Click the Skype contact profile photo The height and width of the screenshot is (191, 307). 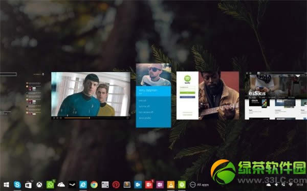coord(153,75)
